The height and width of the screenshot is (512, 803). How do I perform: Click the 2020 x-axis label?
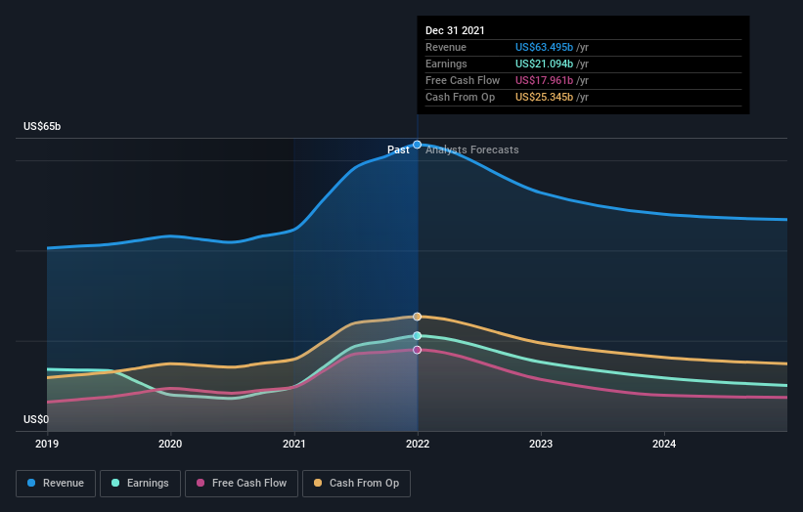(170, 444)
